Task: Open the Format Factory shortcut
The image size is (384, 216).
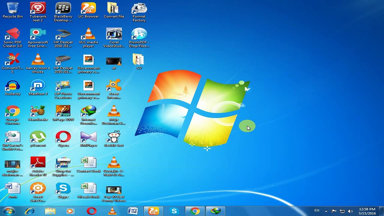Action: [x=139, y=12]
